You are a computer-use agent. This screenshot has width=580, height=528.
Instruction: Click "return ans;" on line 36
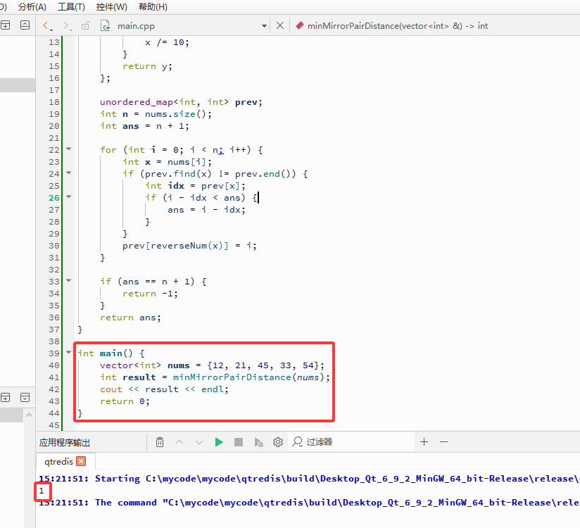[x=131, y=318]
